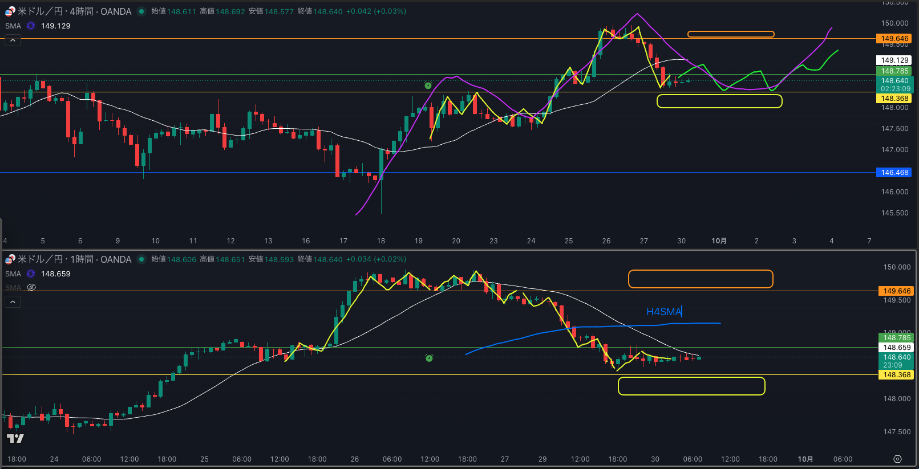Show the hidden SMA indicator via eye icon
Viewport: 919px width, 469px height.
click(31, 287)
